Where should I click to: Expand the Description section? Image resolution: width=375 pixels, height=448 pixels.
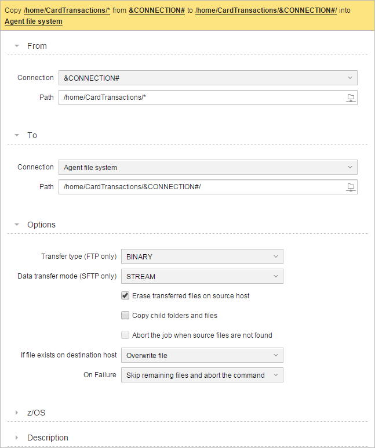coord(17,438)
